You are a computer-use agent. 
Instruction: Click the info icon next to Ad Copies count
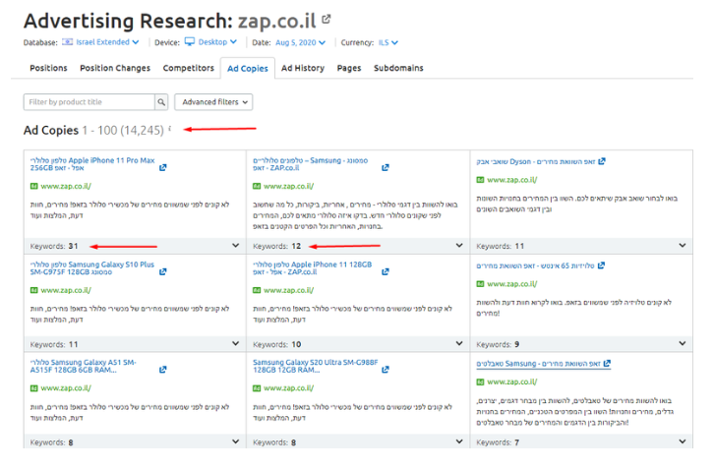pyautogui.click(x=169, y=129)
